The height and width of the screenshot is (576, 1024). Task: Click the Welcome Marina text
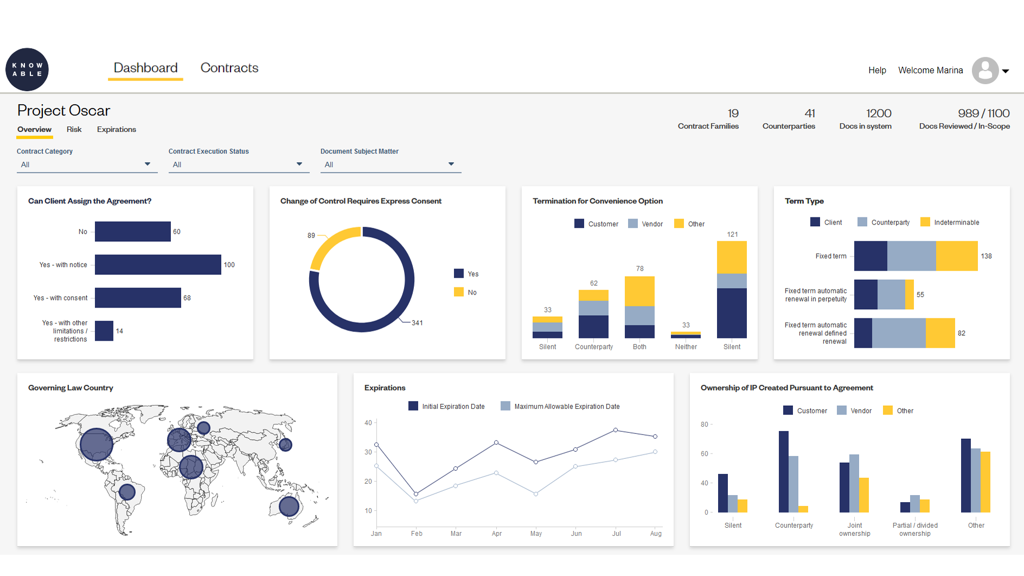pyautogui.click(x=931, y=71)
